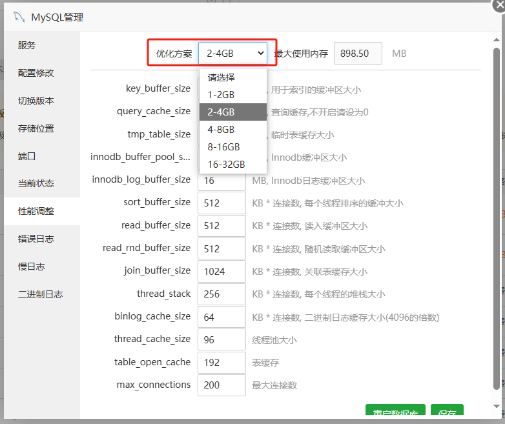Open the 服务 tab
This screenshot has height=424, width=505.
point(42,45)
